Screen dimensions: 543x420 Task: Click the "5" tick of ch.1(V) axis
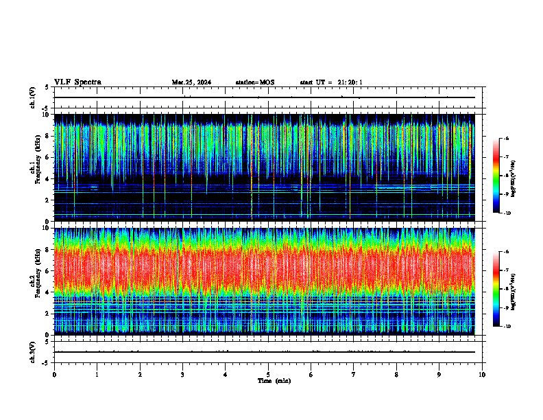tap(47, 88)
